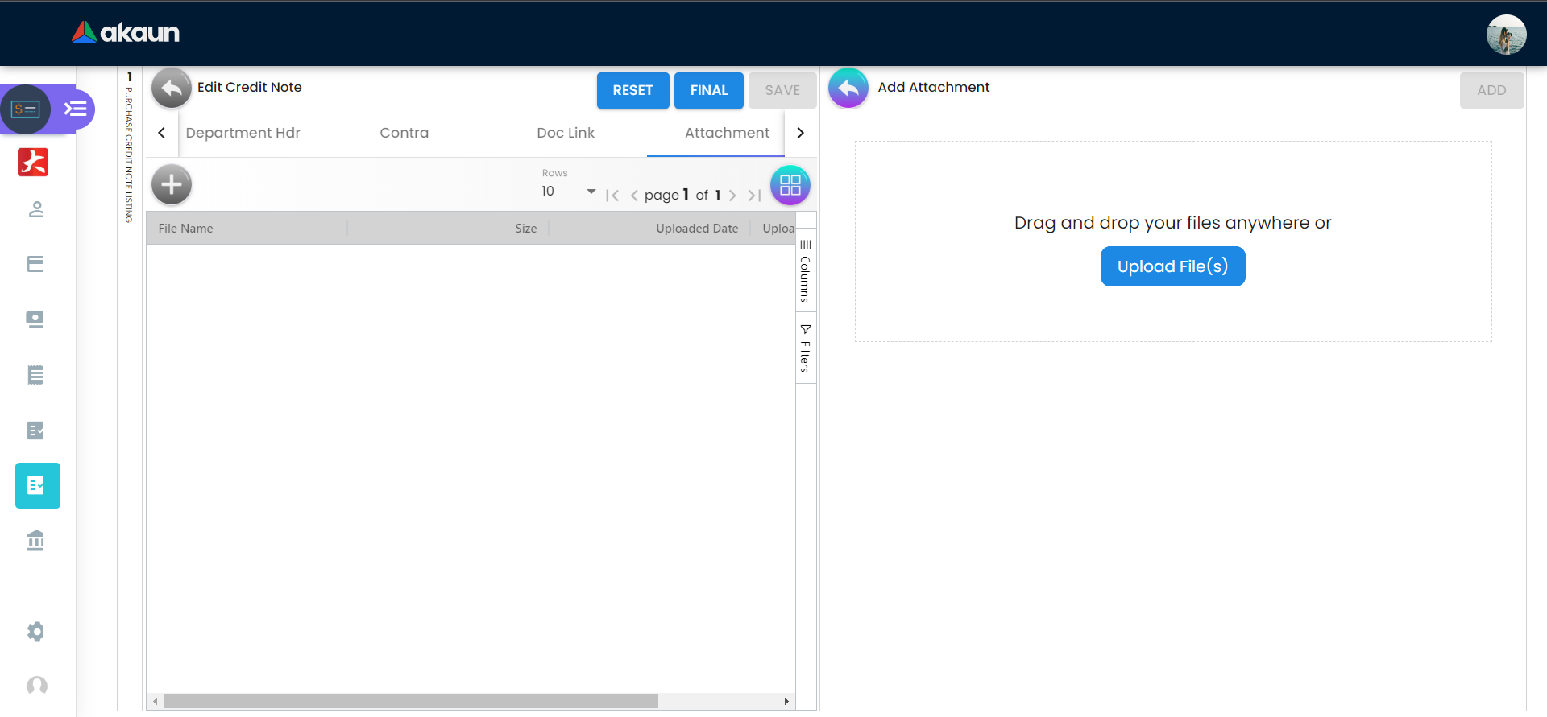Select the Attachment tab

click(x=727, y=133)
